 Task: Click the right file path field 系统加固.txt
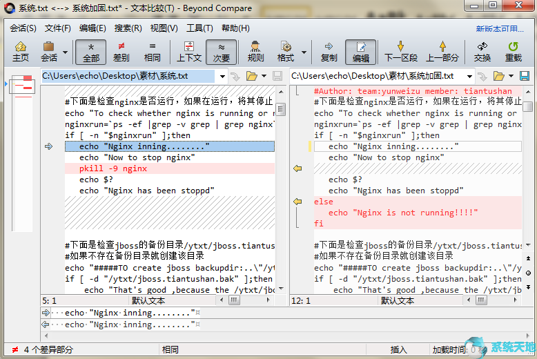click(x=377, y=76)
